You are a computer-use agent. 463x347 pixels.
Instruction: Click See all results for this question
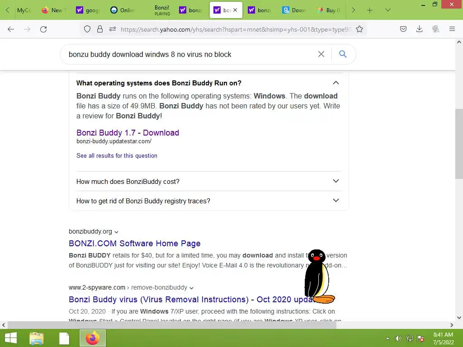(x=117, y=155)
